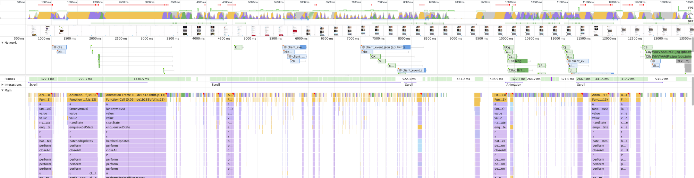
Task: Select the widest enqueueSetState flame block
Action: [135, 127]
